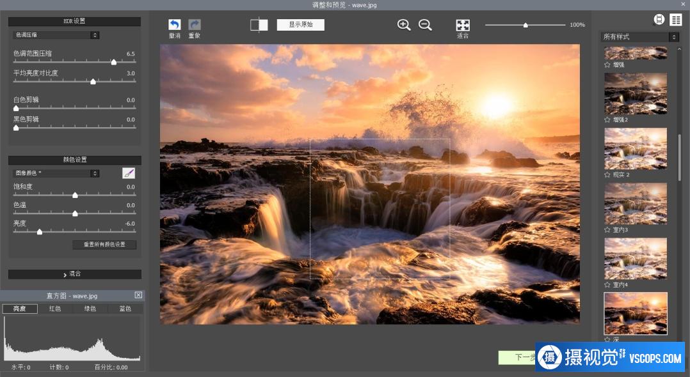The height and width of the screenshot is (377, 690).
Task: Click the 颜色设置 panel header
Action: pos(75,160)
